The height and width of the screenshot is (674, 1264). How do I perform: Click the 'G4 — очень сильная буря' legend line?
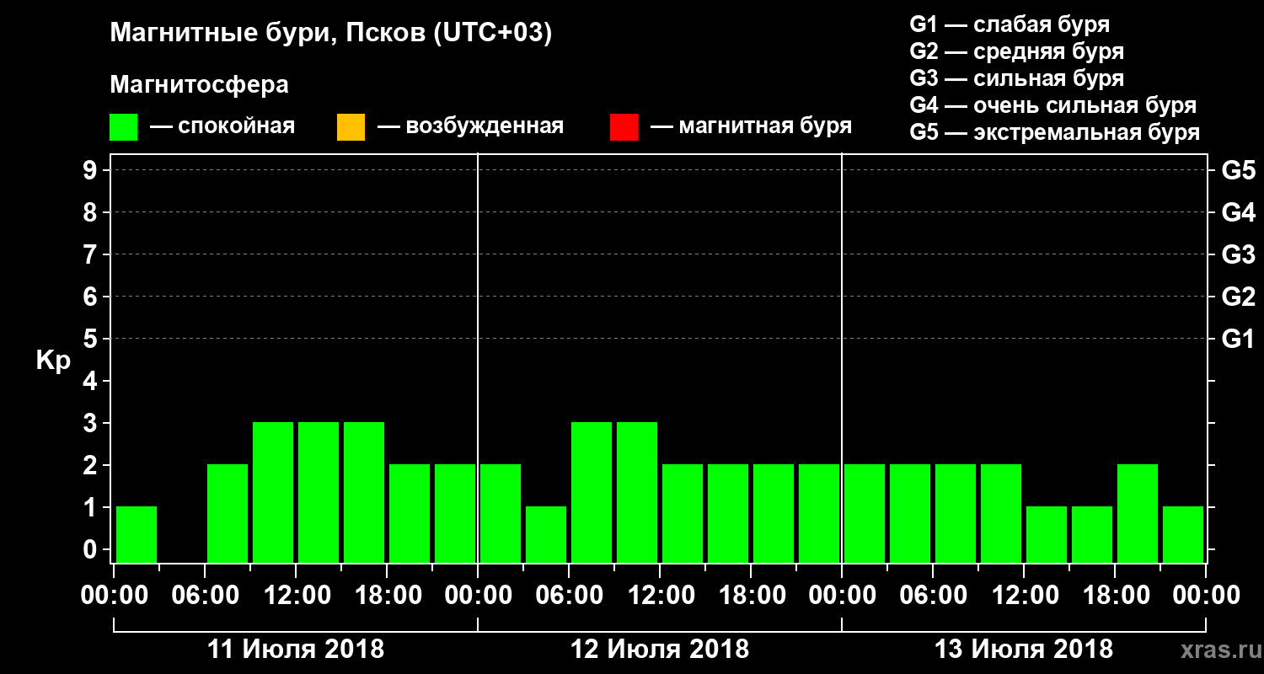point(1053,105)
